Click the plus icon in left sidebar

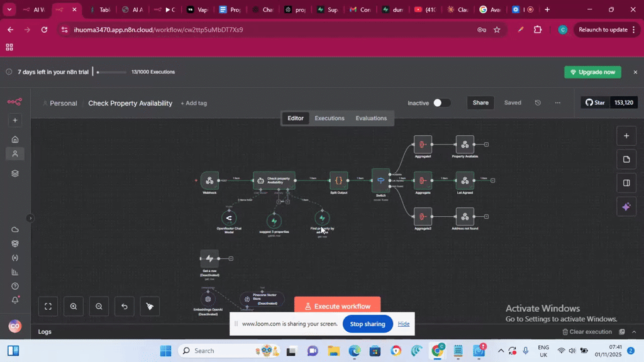pyautogui.click(x=15, y=120)
